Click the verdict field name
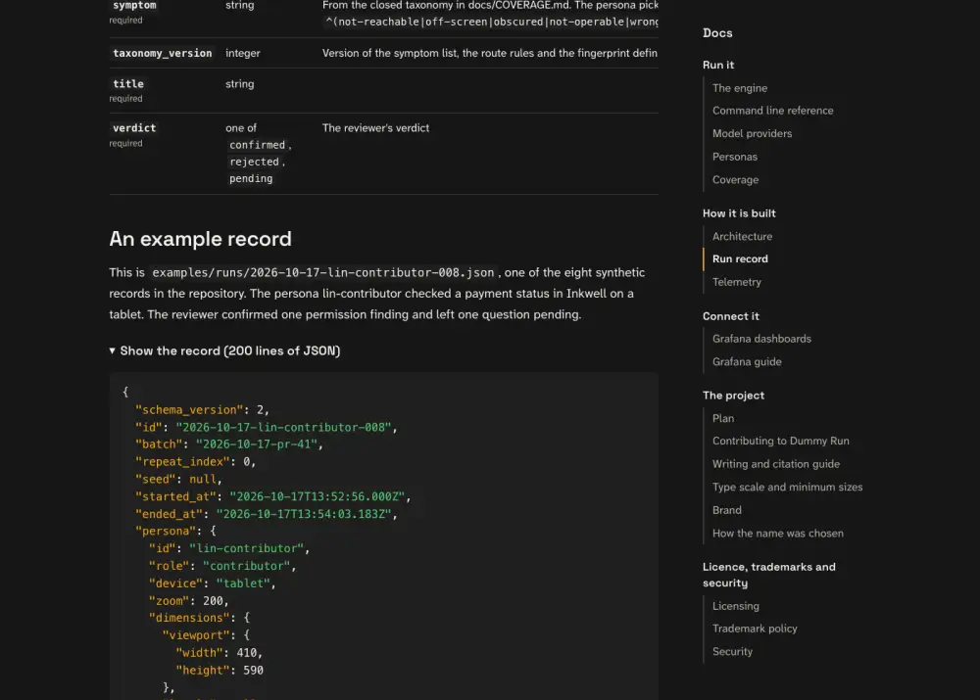 (x=133, y=128)
